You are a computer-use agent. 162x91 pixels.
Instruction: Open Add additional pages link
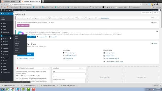coord(71,56)
